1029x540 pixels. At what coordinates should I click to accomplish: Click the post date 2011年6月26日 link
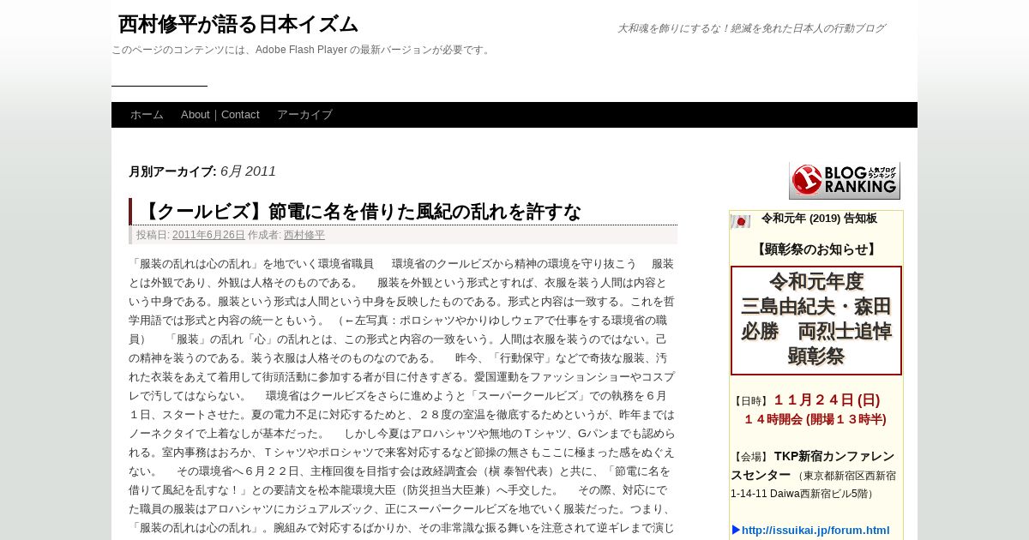pos(208,235)
